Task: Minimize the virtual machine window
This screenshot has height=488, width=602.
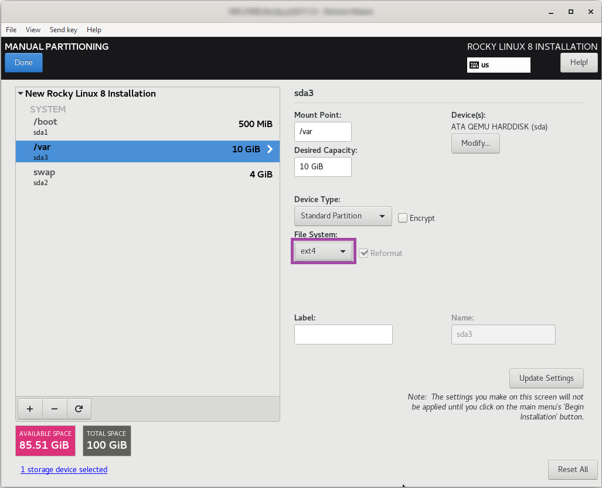Action: (551, 12)
